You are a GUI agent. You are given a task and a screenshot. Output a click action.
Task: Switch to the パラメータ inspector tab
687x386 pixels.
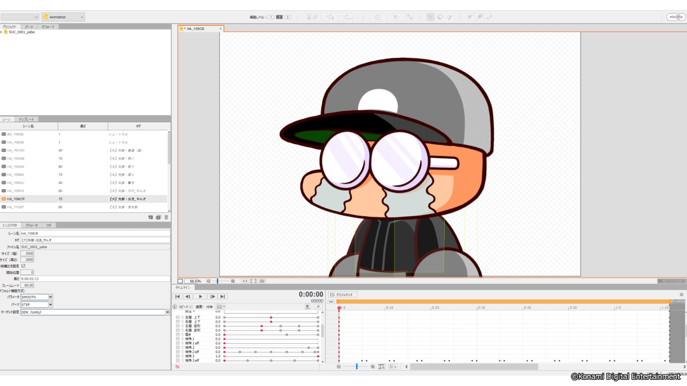31,225
